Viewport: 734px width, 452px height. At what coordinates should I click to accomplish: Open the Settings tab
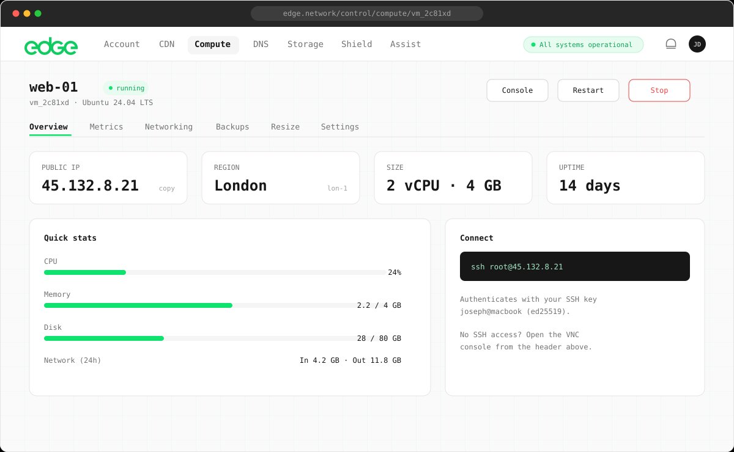(x=340, y=127)
